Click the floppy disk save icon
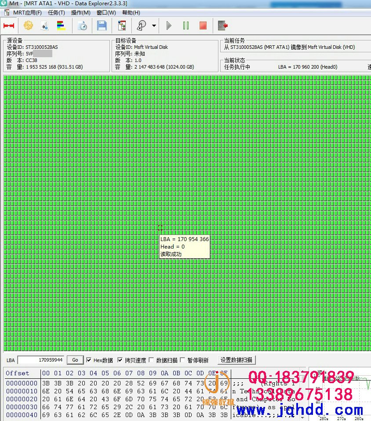This screenshot has height=421, width=371. 102,26
